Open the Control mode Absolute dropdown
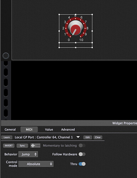The height and width of the screenshot is (178, 137). click(36, 164)
